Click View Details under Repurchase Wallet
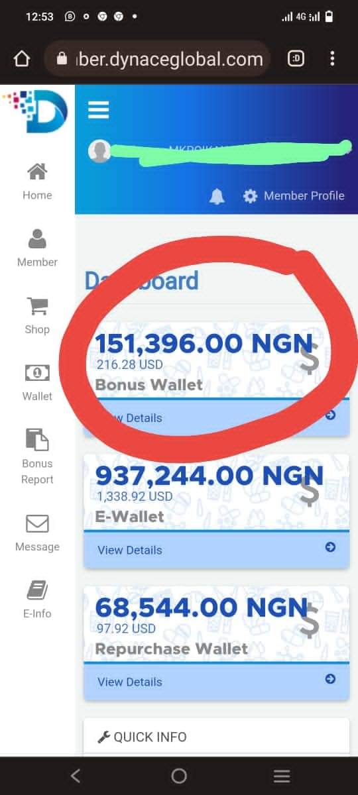Viewport: 358px width, 795px height. click(x=129, y=682)
